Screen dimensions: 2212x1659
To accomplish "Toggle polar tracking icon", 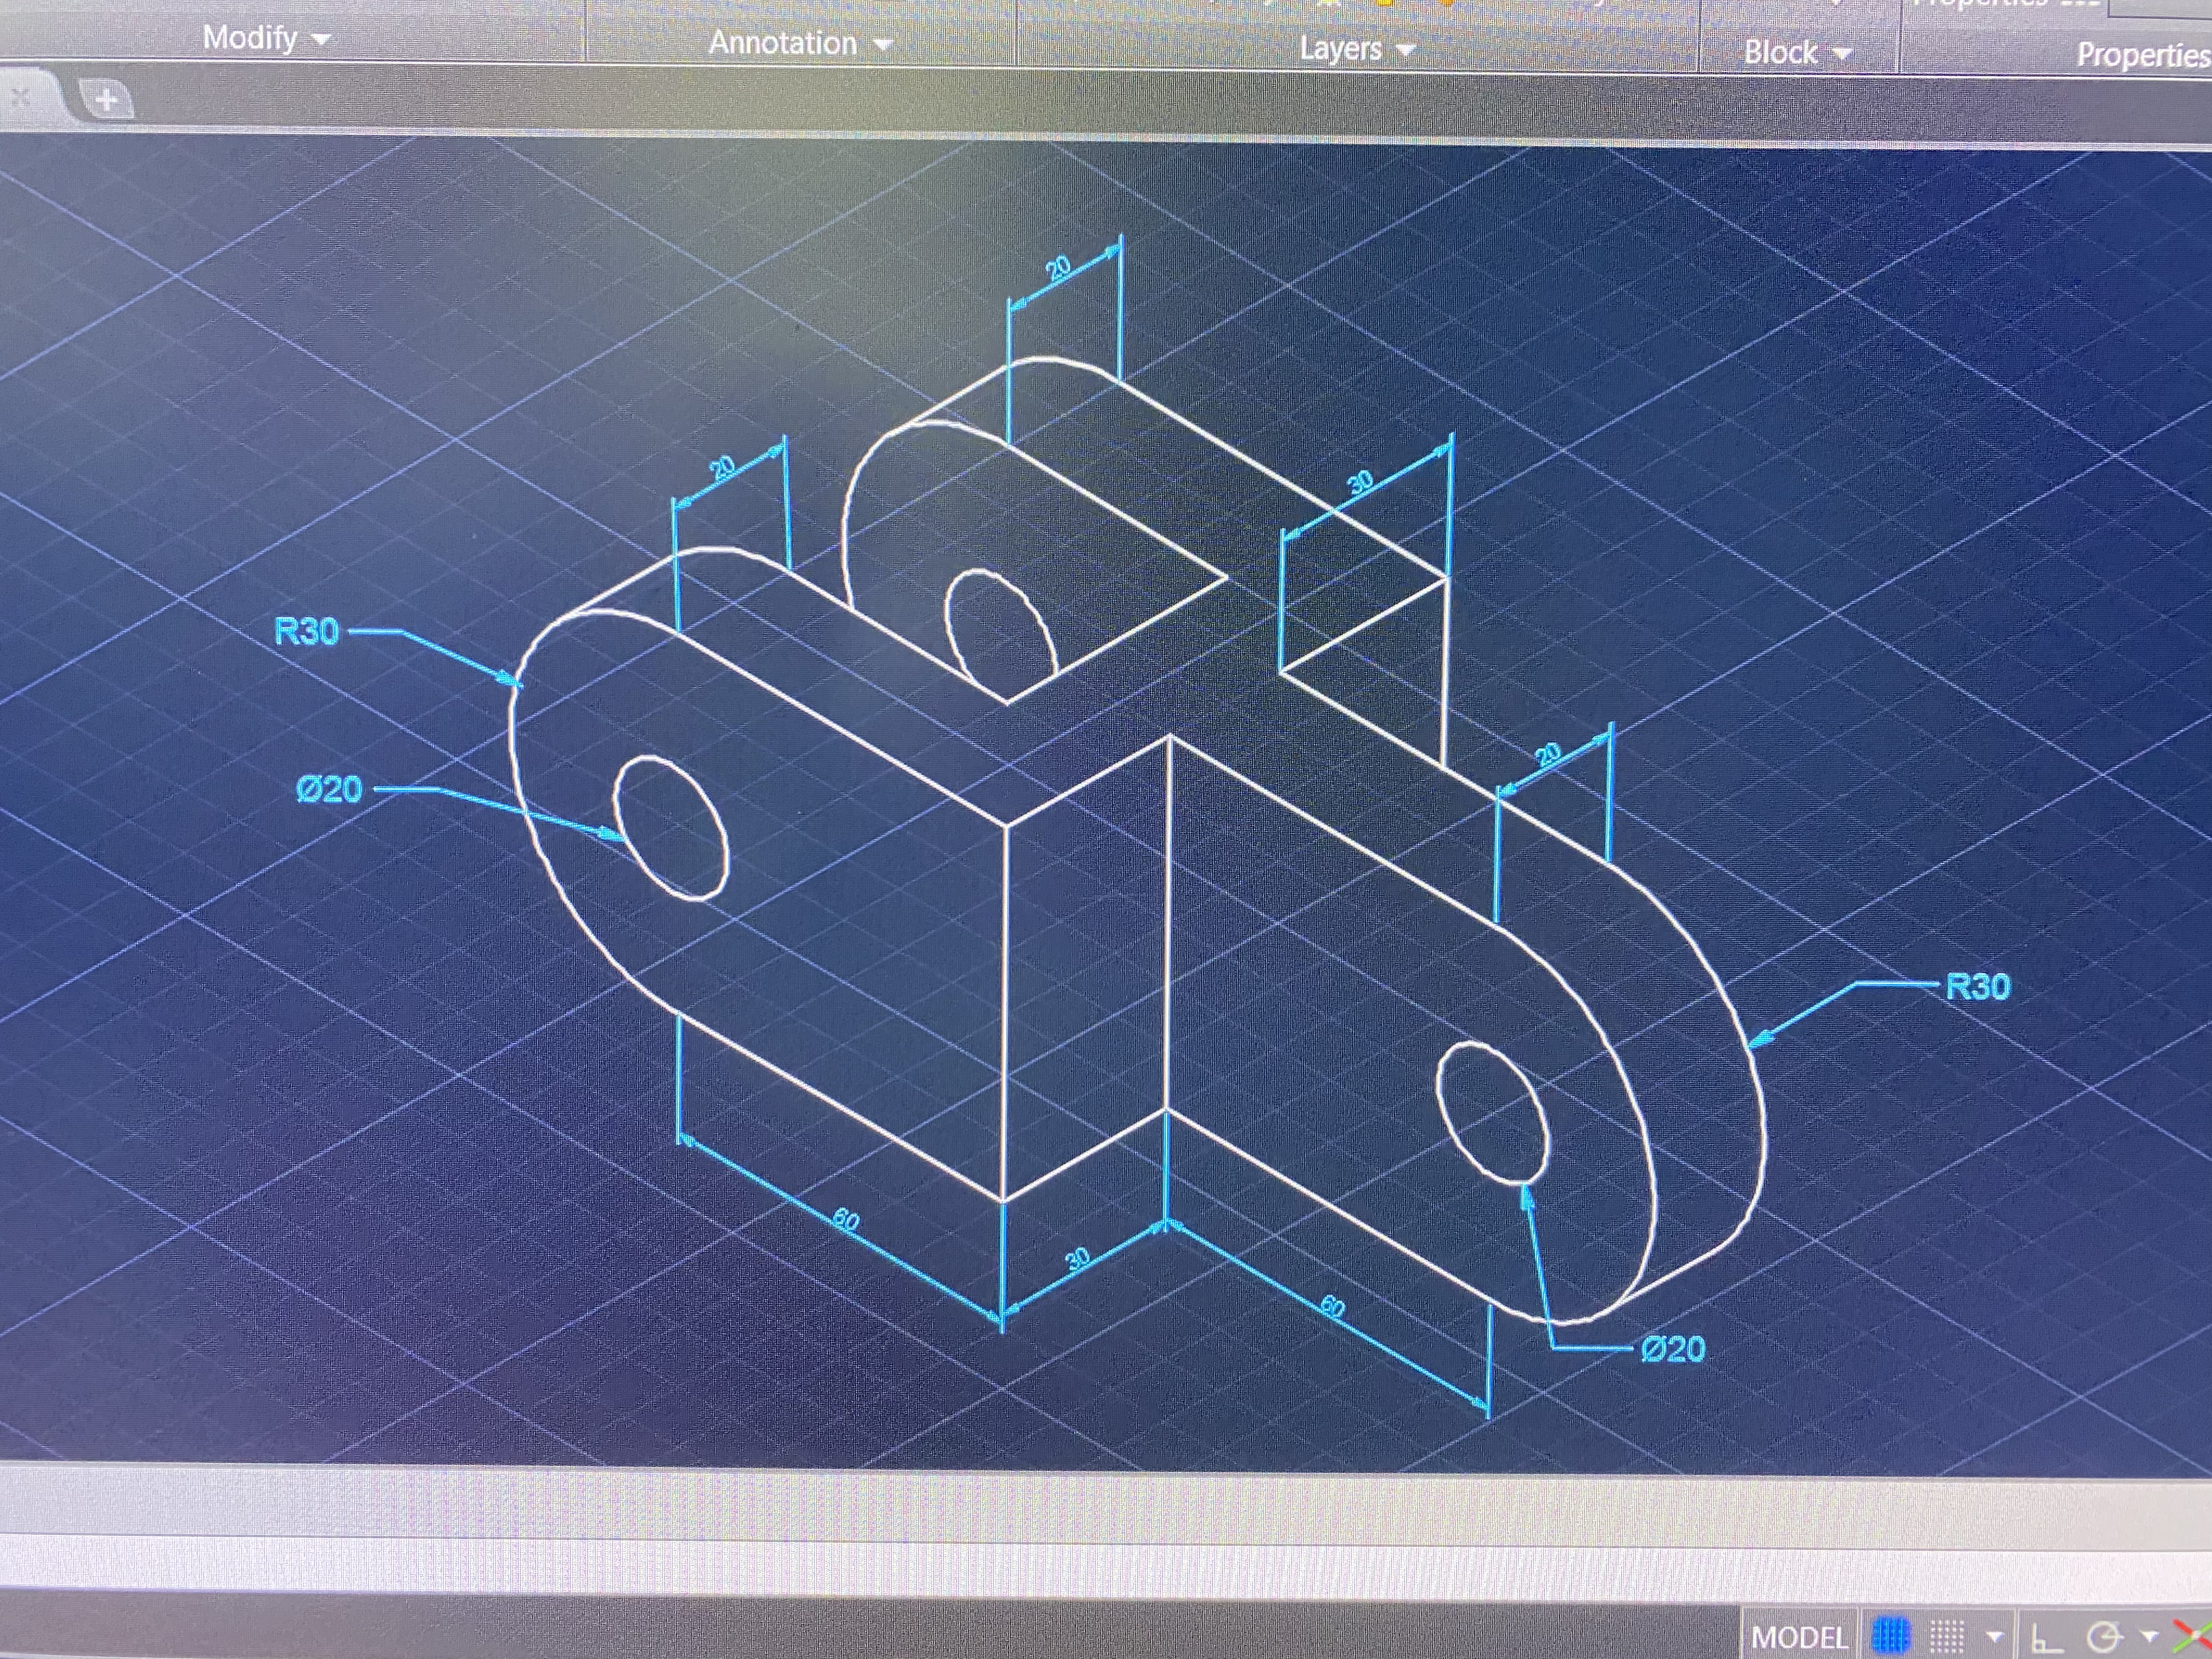I will (2105, 1637).
